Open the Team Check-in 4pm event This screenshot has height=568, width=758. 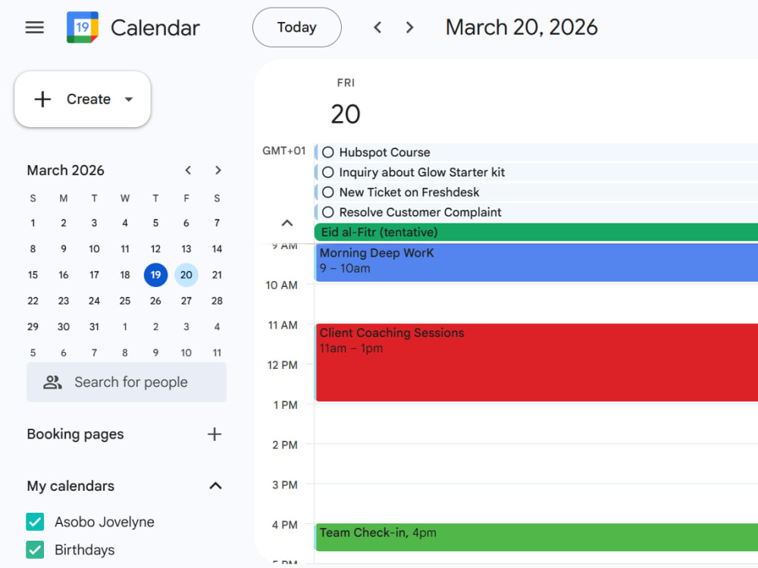[x=536, y=537]
